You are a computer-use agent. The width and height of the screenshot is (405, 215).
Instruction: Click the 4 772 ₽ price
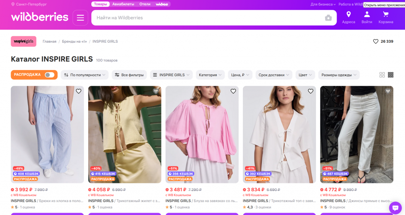coord(333,190)
